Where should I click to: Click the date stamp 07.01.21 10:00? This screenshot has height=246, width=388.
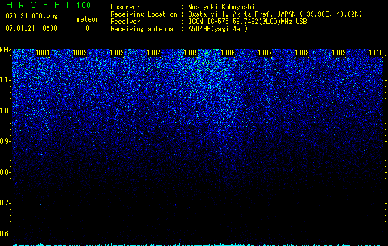click(x=31, y=28)
